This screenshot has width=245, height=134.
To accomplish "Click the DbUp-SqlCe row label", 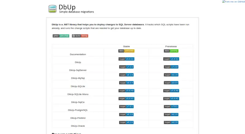I will tap(78, 102).
